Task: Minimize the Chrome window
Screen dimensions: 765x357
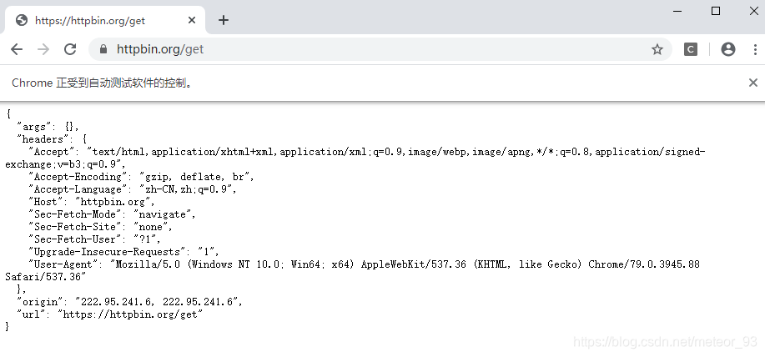Action: pyautogui.click(x=677, y=11)
